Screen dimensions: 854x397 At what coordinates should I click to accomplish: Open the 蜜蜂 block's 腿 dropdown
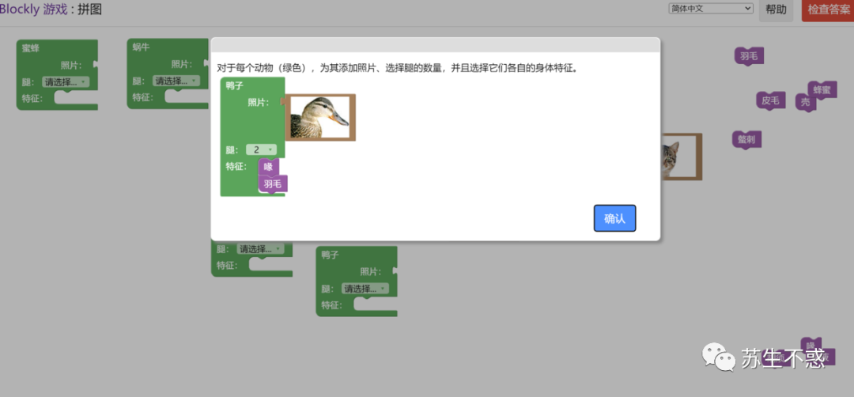(x=66, y=82)
